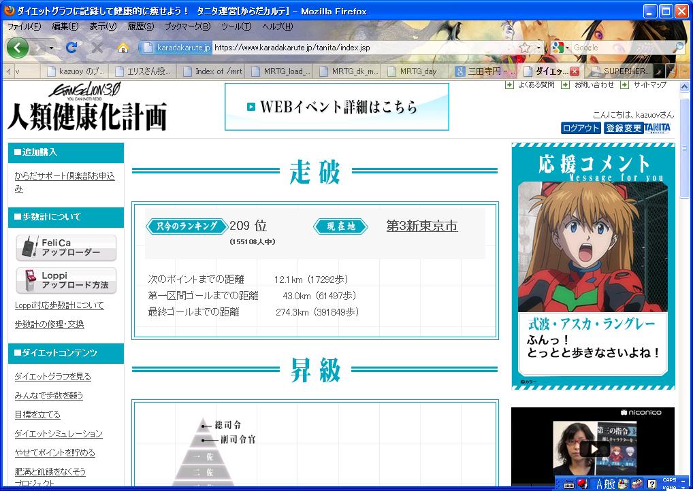Open 肥満と飢餓をなくそう link
693x491 pixels.
[x=50, y=471]
